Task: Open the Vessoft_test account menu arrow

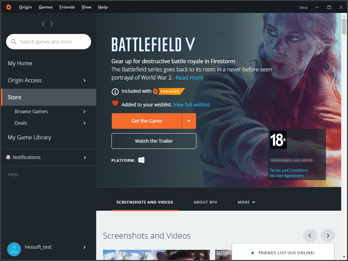Action: pyautogui.click(x=84, y=247)
